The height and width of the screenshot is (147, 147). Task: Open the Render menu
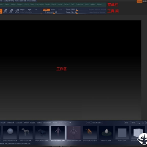pyautogui.click(x=48, y=4)
